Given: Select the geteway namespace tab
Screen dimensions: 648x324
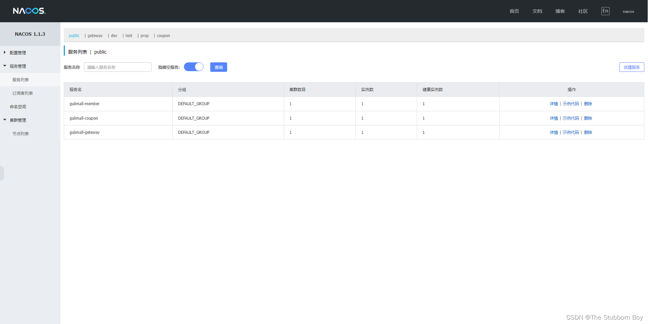Looking at the screenshot, I should (95, 36).
